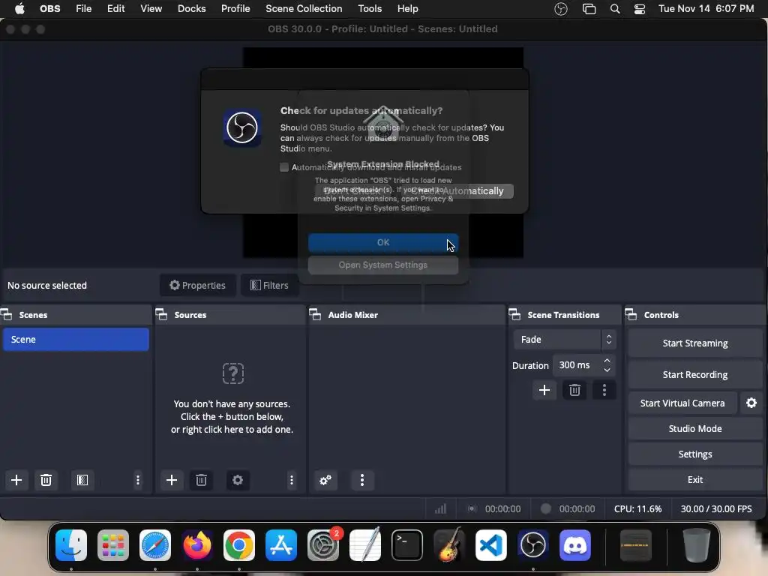Click the CPU: 11.6% status text
Screen dimensions: 768x576
637,509
